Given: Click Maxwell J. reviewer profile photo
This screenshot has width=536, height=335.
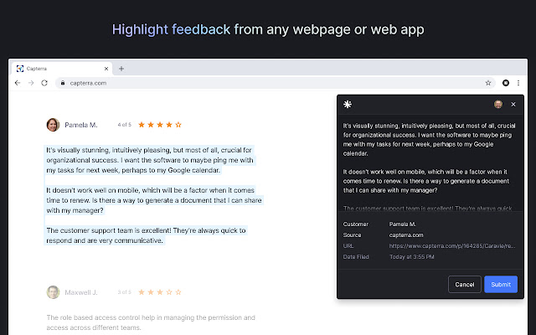Looking at the screenshot, I should [x=53, y=292].
